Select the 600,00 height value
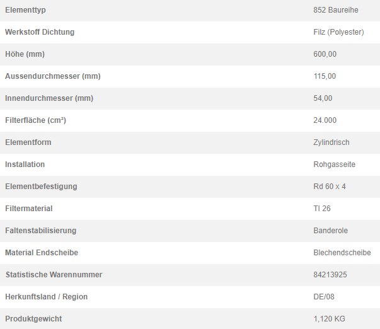The width and height of the screenshot is (380, 329). (325, 54)
